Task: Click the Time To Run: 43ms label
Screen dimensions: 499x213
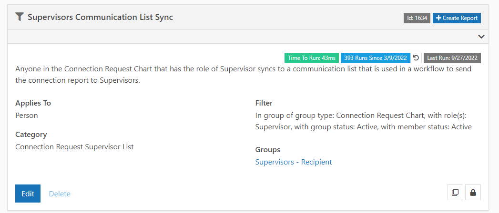Action: [x=312, y=58]
